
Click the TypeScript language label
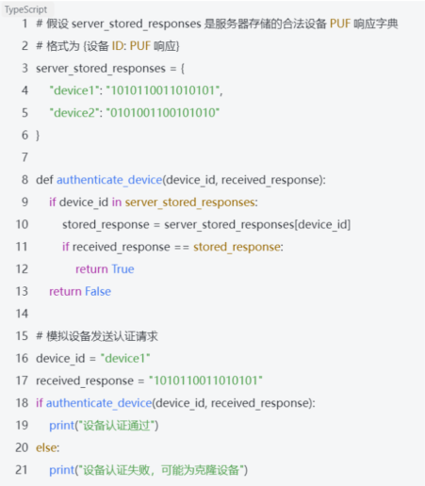tap(25, 9)
